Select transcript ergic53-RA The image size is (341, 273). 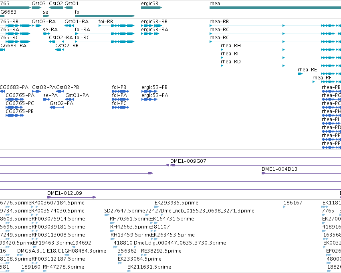click(x=150, y=34)
